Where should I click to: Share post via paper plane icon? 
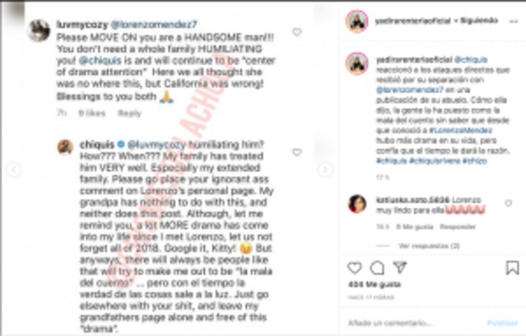pos(400,267)
